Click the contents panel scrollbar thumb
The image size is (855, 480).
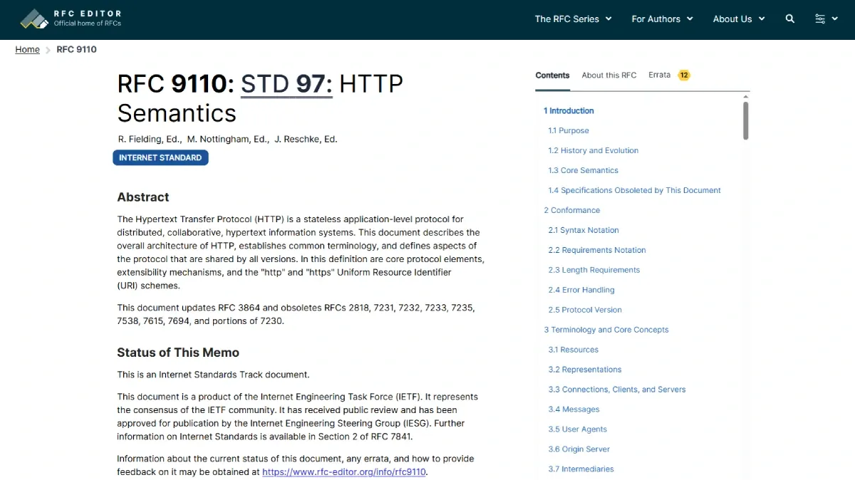point(745,120)
